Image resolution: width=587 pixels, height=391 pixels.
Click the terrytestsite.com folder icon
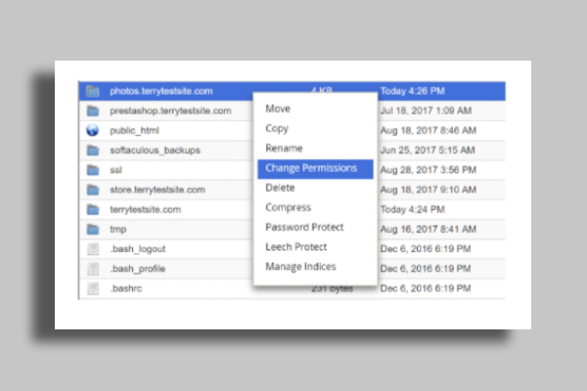92,209
